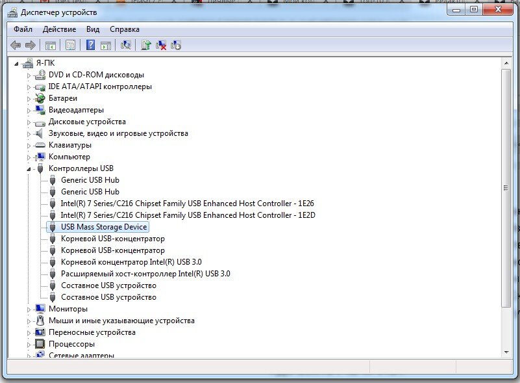Screen dimensions: 520x383
Task: Expand the Клавиатуры category
Action: pos(29,146)
